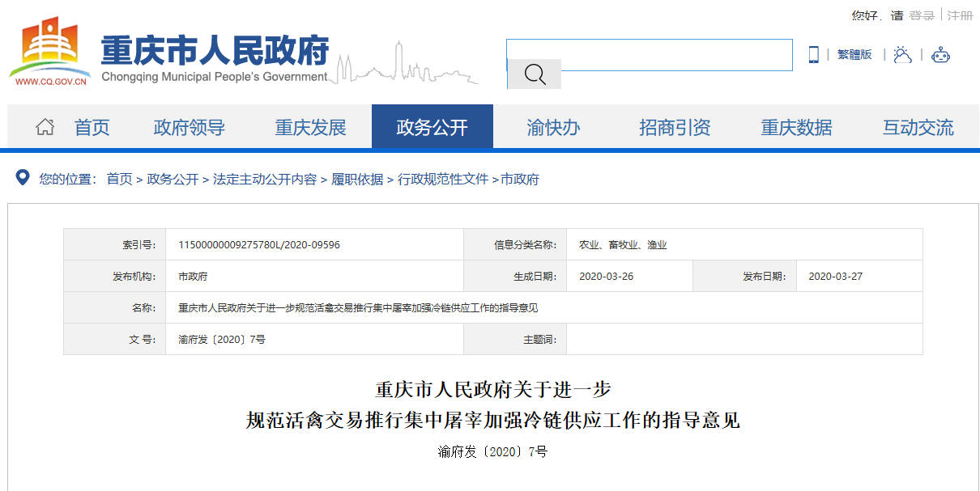Click the Chongqing government emblem logo
The image size is (980, 491).
coord(49,49)
